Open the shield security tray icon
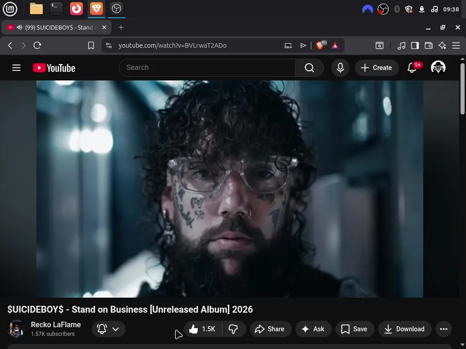 409,9
